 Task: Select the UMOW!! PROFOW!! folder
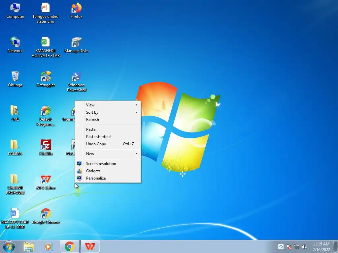[x=15, y=184]
